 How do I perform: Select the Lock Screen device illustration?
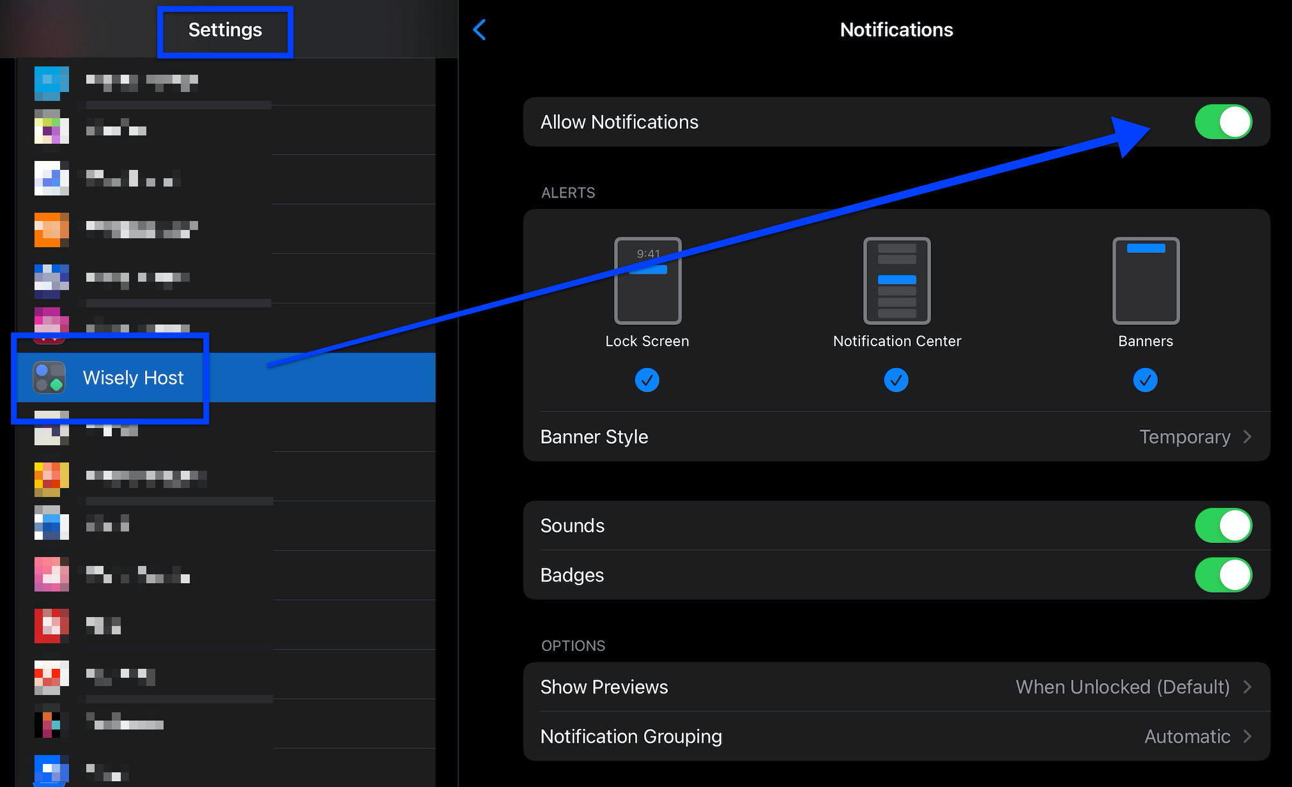[648, 281]
